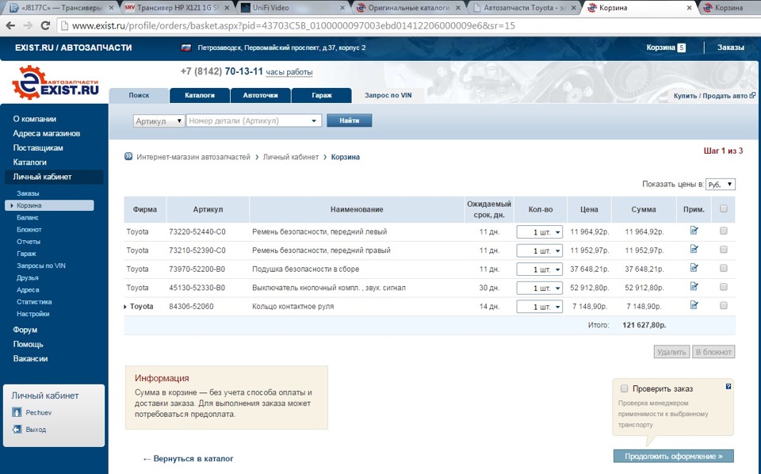Click the Удалить button
Screen dimensions: 761x474
point(671,352)
